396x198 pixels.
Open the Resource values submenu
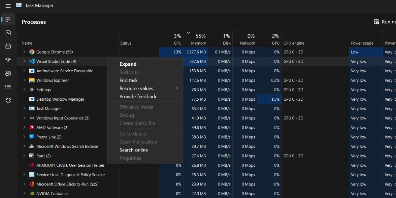pyautogui.click(x=145, y=88)
